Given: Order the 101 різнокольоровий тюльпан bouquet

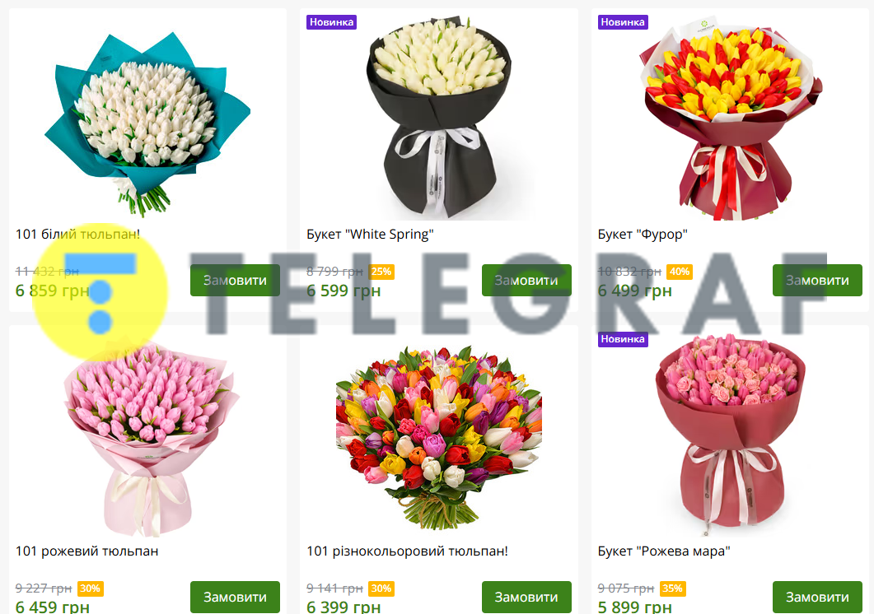Looking at the screenshot, I should pos(526,597).
